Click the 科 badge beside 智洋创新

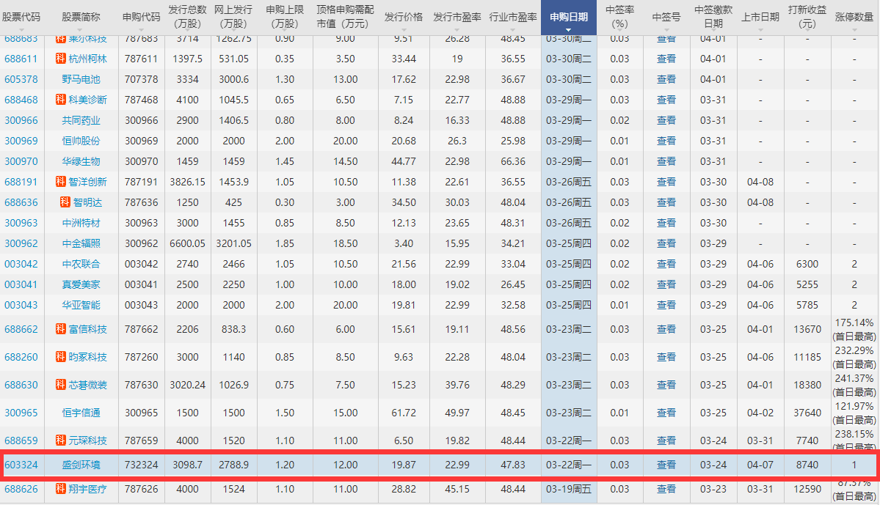61,181
